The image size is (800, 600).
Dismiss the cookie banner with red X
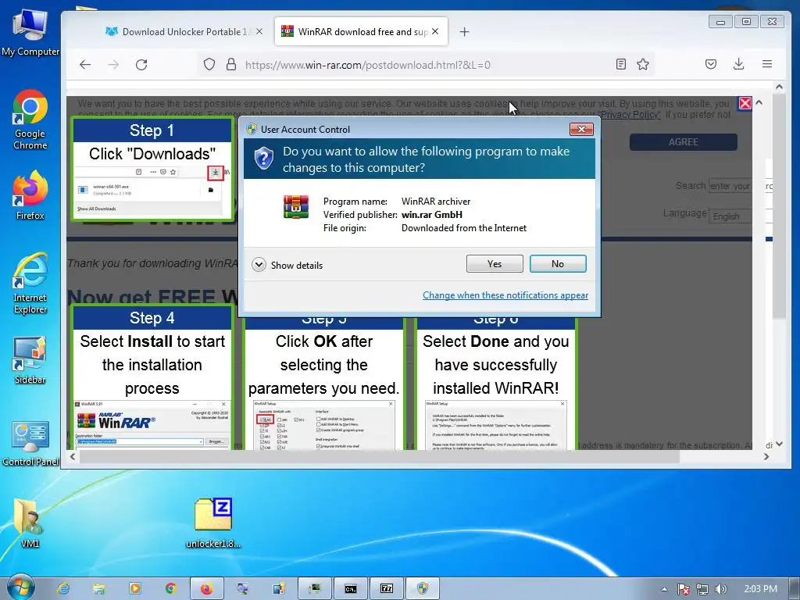[745, 103]
